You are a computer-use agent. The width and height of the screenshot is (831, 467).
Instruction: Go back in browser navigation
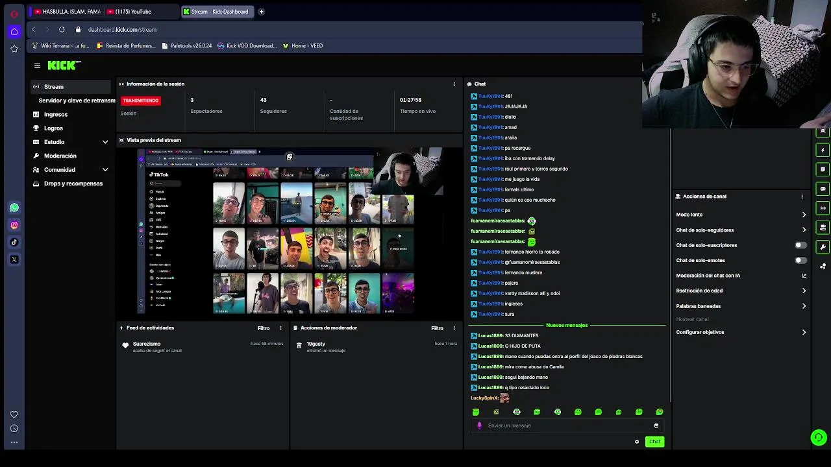click(33, 29)
